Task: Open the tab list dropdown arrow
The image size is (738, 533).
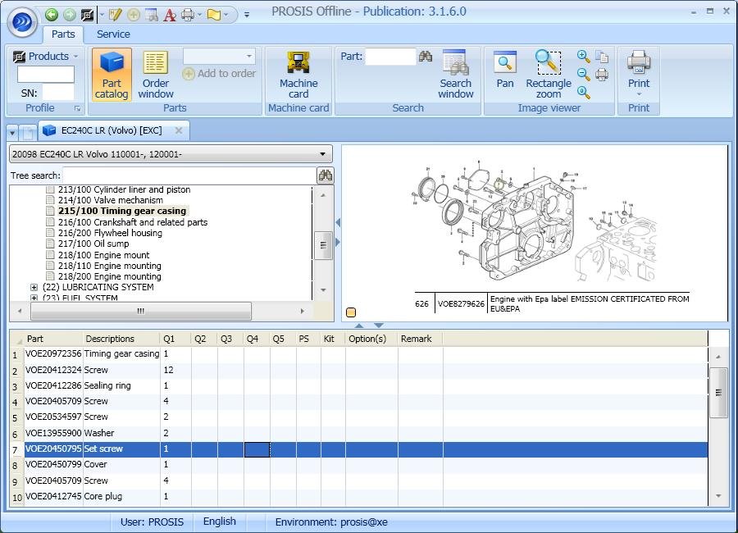Action: point(12,133)
